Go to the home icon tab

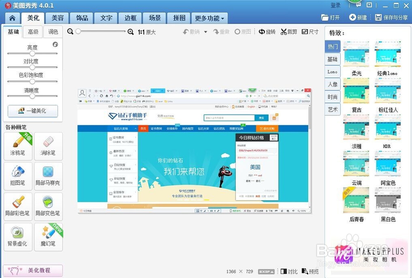coord(12,18)
